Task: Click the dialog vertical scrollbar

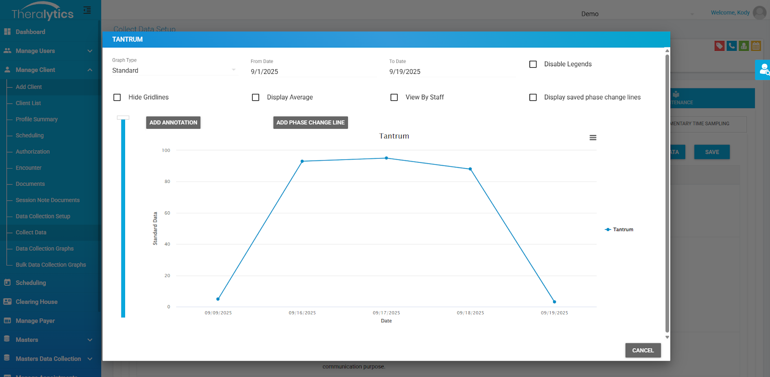Action: [x=667, y=194]
